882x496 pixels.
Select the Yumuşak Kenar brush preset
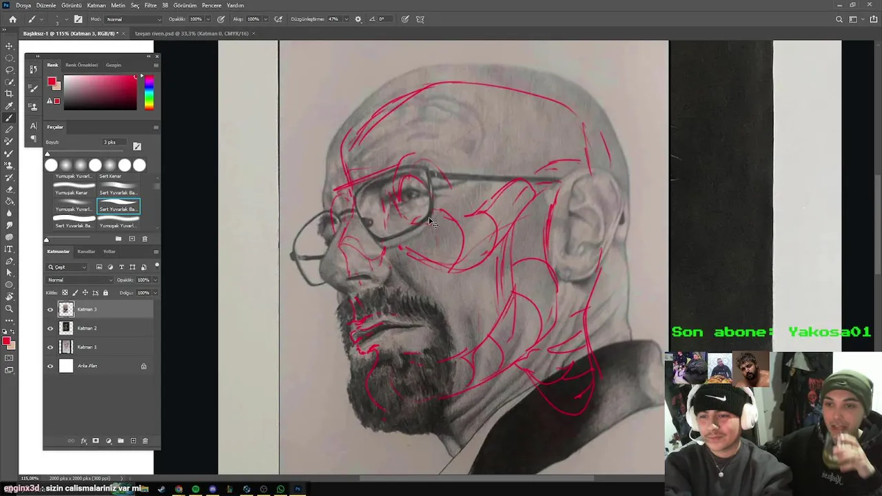(x=73, y=189)
